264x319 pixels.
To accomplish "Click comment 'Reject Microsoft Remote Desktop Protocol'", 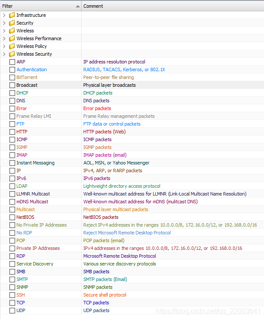I will 127,233.
